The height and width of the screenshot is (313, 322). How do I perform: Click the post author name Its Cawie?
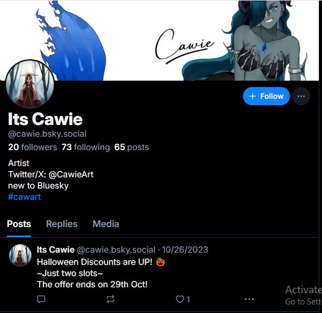[x=56, y=250]
